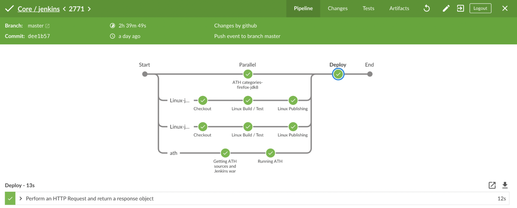This screenshot has height=208, width=517.
Task: Open the Artifacts tab
Action: 399,9
